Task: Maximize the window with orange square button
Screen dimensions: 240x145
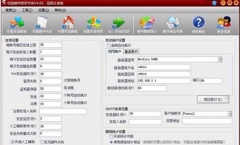Action: (x=230, y=3)
